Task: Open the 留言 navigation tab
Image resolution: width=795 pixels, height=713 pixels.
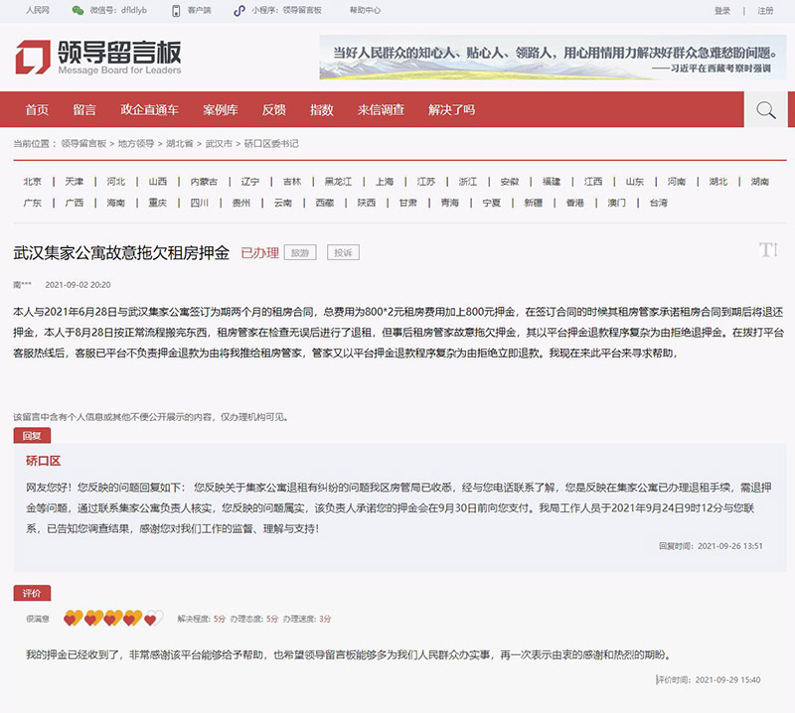Action: [84, 109]
